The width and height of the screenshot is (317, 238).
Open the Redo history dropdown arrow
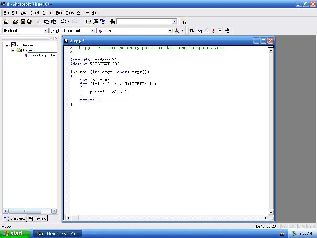pyautogui.click(x=80, y=21)
